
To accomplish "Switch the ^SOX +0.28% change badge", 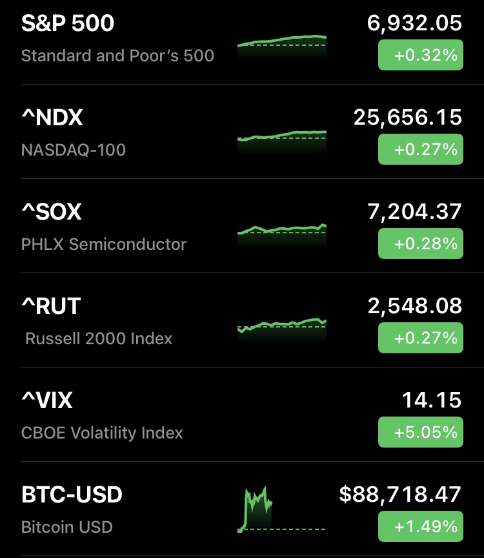I will (420, 244).
